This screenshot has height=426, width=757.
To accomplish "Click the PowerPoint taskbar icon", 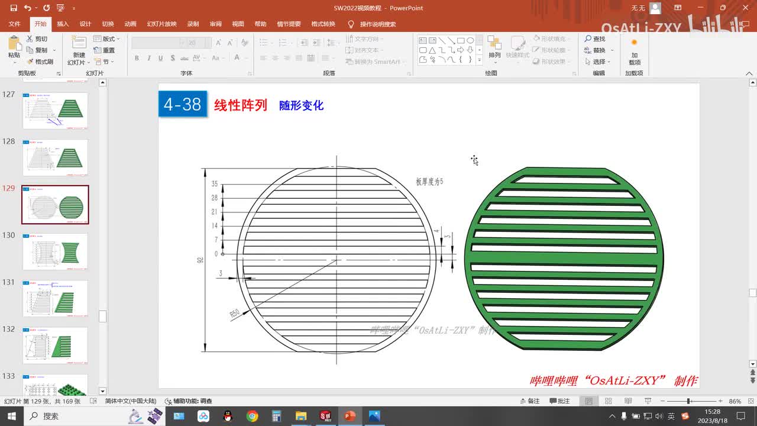I will pos(350,416).
